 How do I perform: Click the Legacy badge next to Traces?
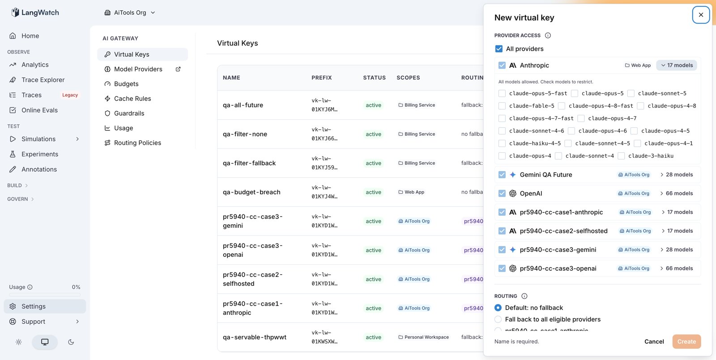point(70,95)
